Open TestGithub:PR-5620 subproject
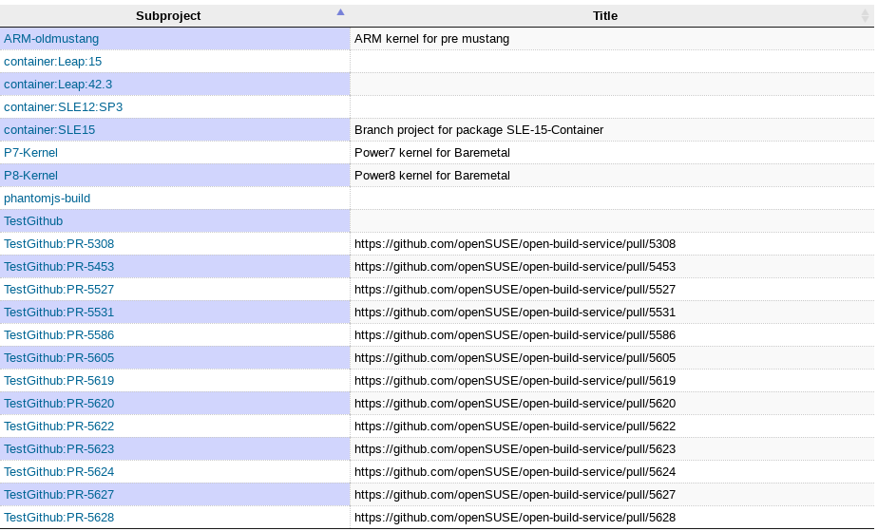The width and height of the screenshot is (878, 531). [x=59, y=404]
